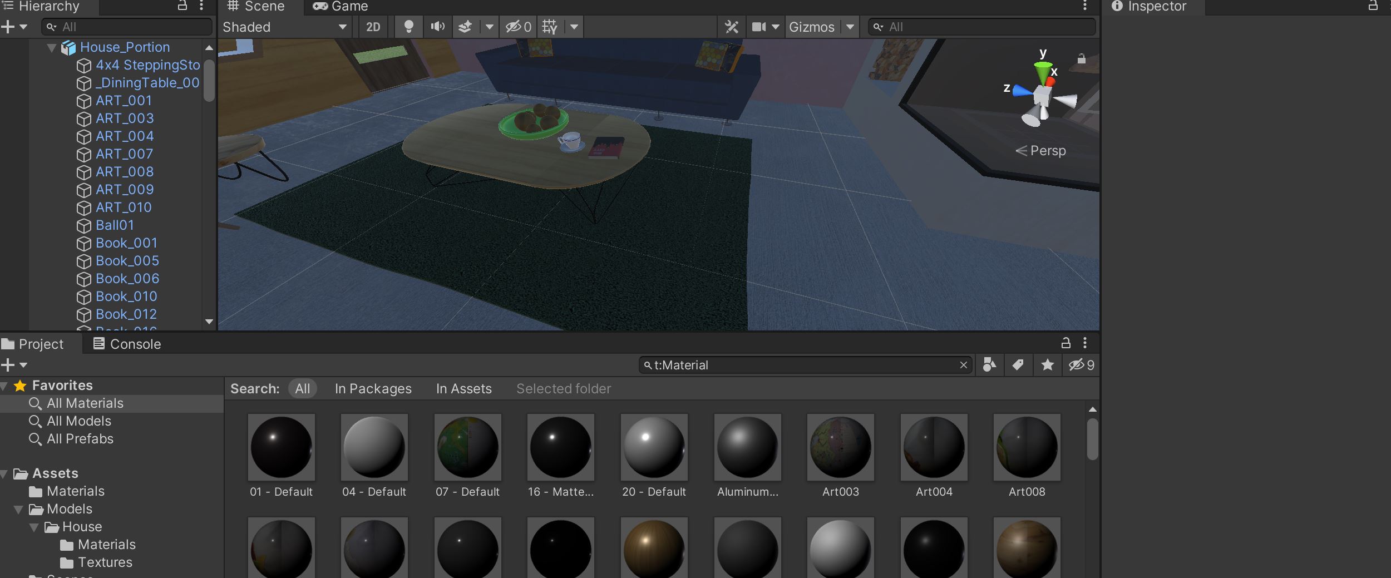Click the scene grid visibility icon
This screenshot has height=578, width=1391.
click(550, 27)
